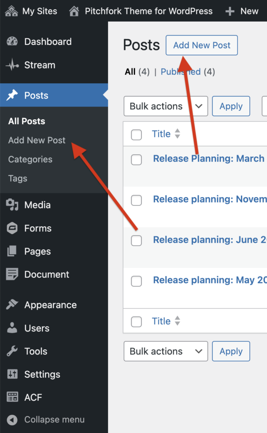
Task: Click the Tools wrench icon
Action: point(12,351)
